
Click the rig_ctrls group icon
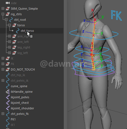point(7,14)
